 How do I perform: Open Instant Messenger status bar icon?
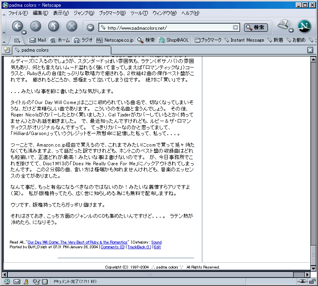point(26,282)
